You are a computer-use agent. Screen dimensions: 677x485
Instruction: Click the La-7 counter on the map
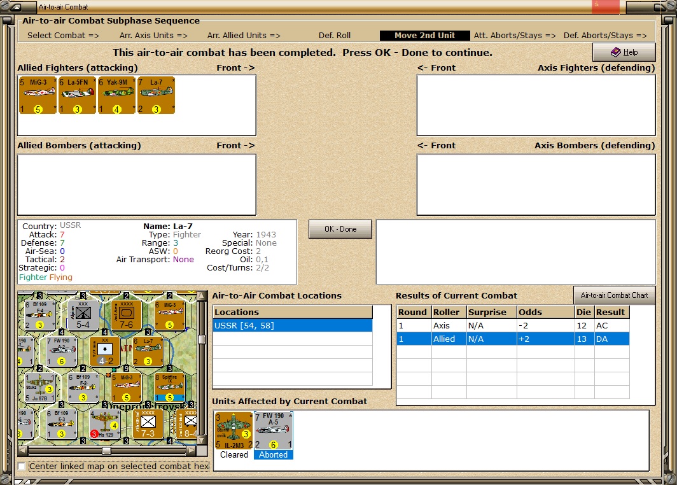click(148, 351)
